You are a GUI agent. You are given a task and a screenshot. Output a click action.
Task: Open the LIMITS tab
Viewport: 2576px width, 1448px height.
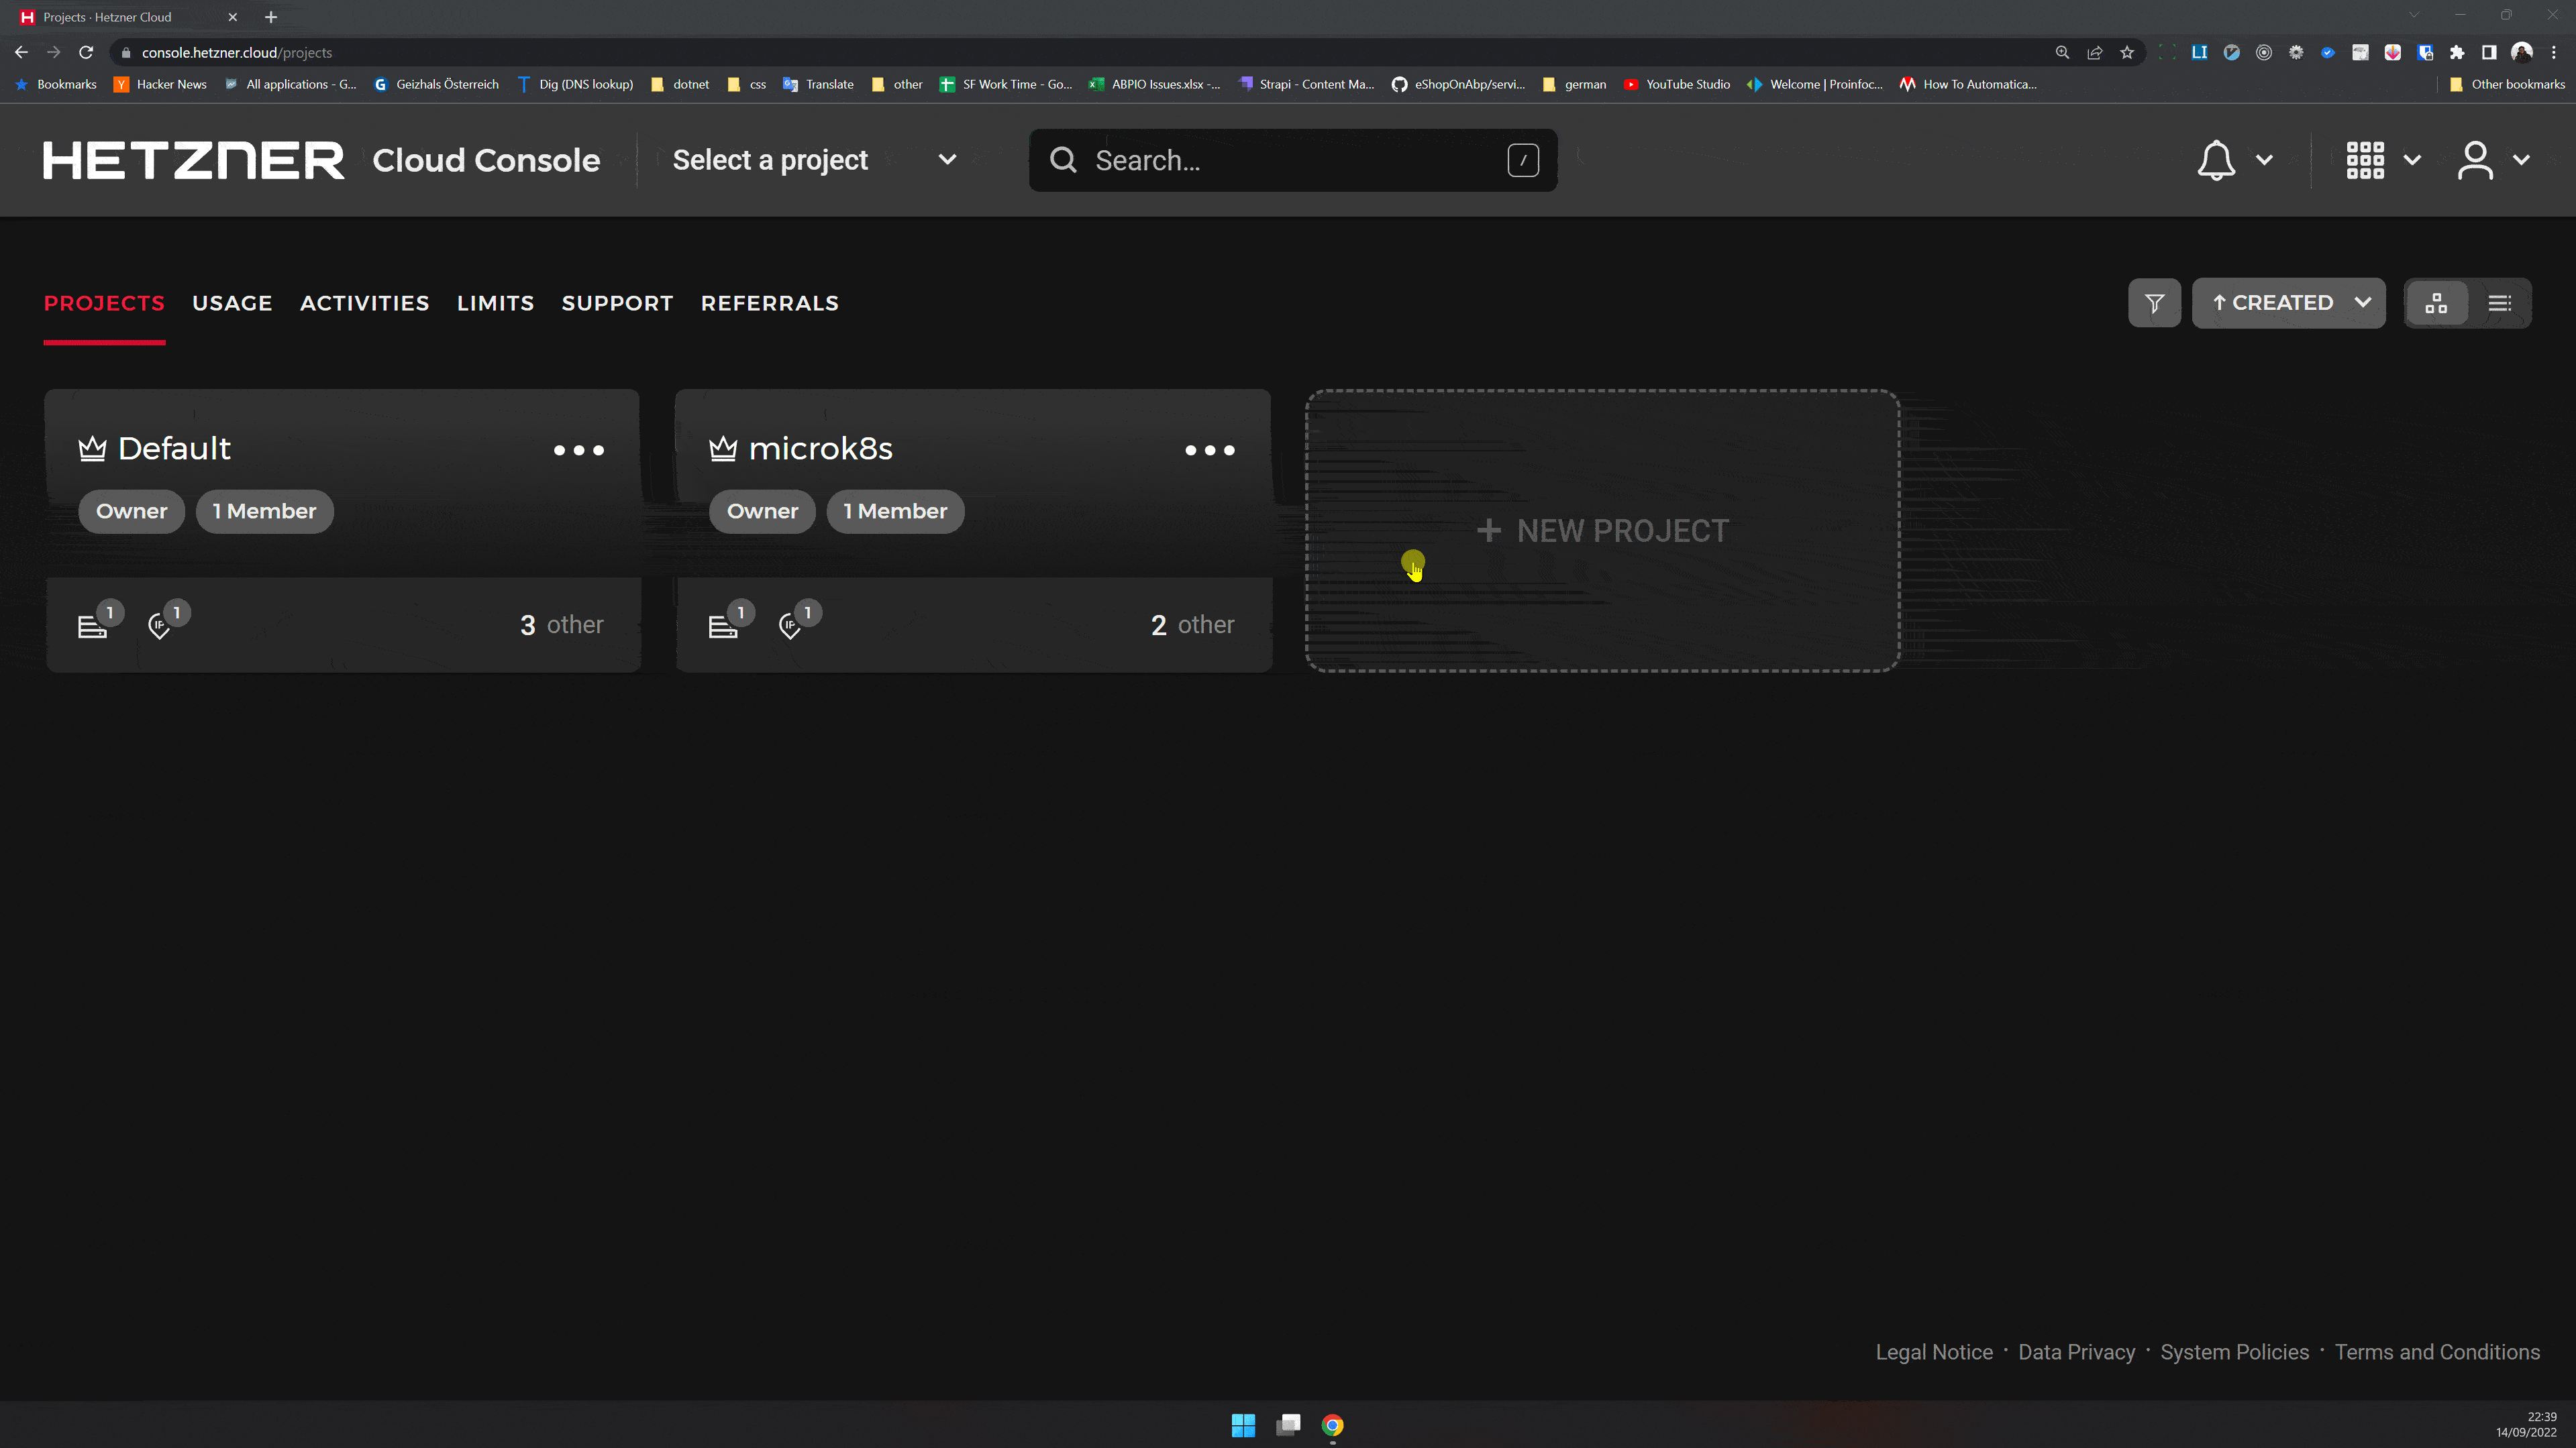[495, 302]
